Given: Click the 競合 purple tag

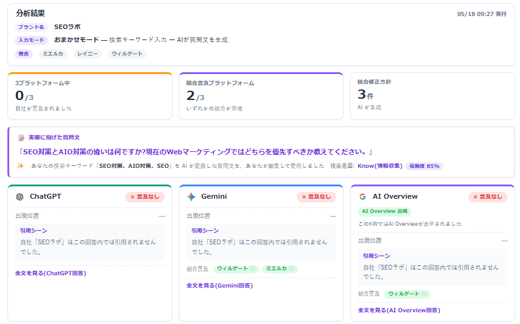Looking at the screenshot, I should coord(23,54).
